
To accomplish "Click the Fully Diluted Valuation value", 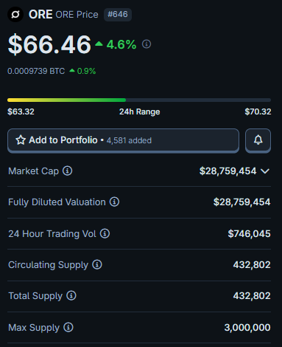I will click(242, 202).
